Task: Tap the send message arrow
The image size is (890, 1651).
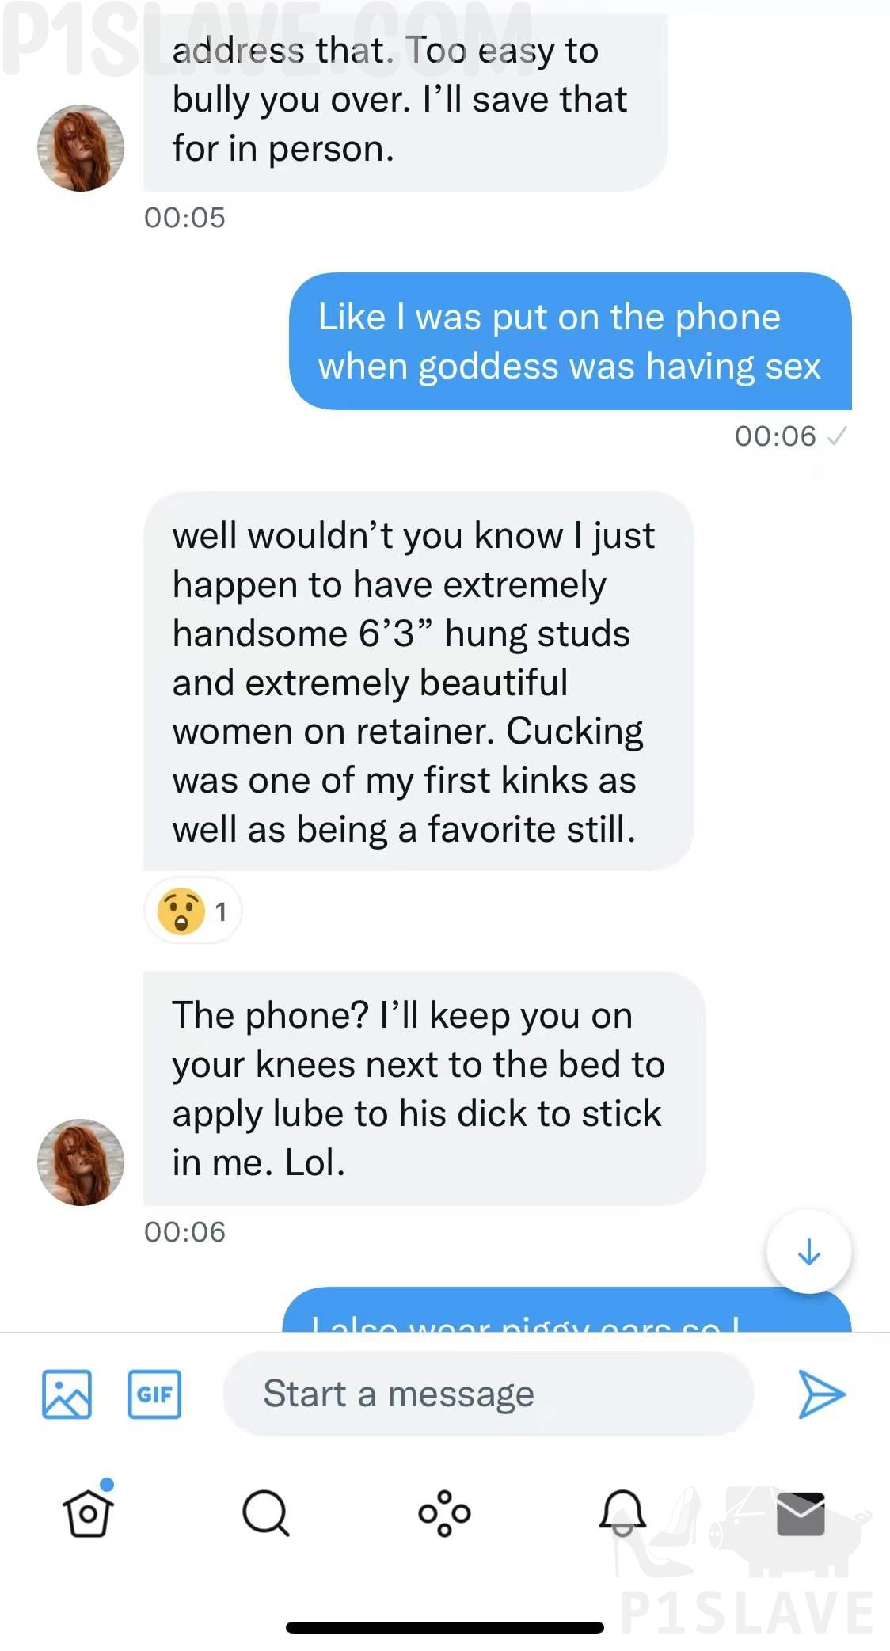Action: (821, 1394)
